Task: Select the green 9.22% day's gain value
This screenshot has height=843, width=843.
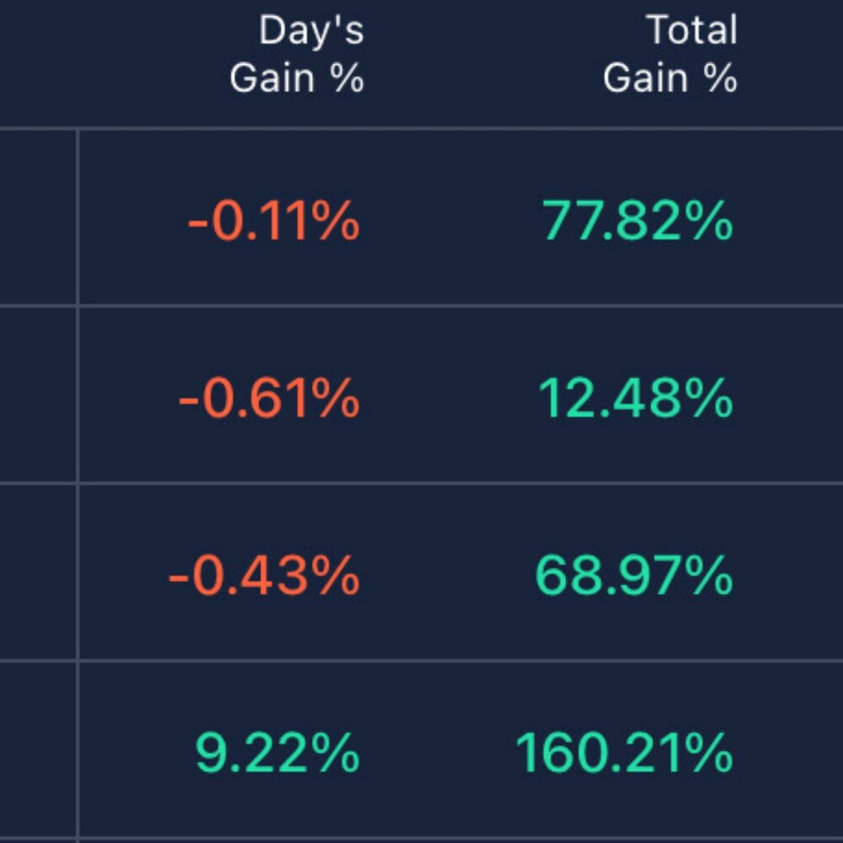Action: pos(277,753)
